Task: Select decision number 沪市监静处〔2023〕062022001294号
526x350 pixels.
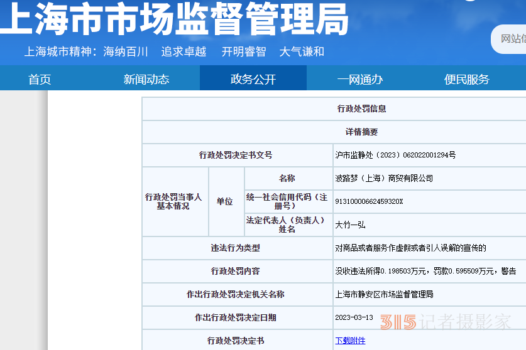Action: [395, 155]
